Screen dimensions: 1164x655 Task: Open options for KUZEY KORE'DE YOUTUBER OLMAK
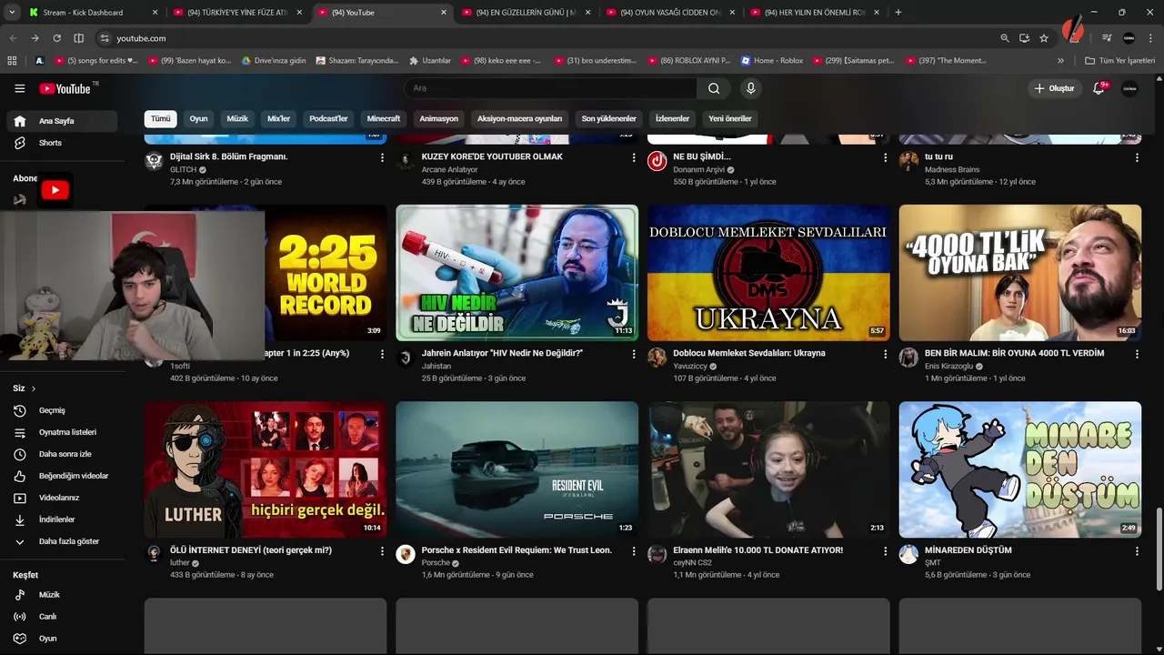click(x=634, y=157)
